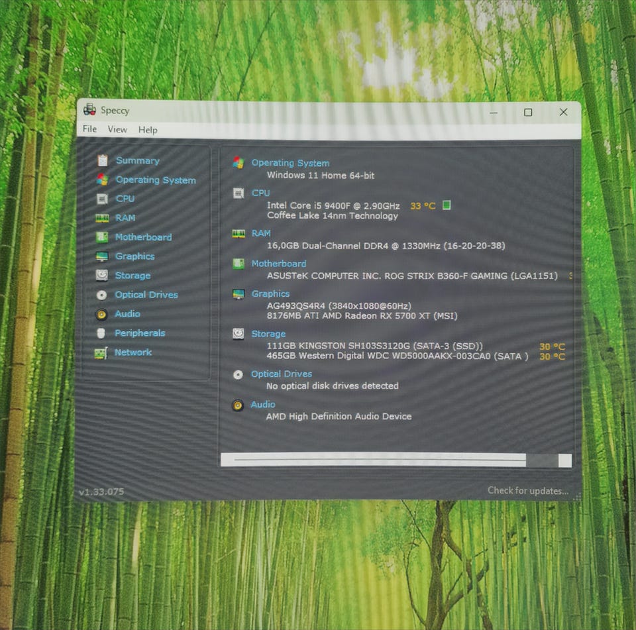Click Check for updates link

(x=528, y=490)
